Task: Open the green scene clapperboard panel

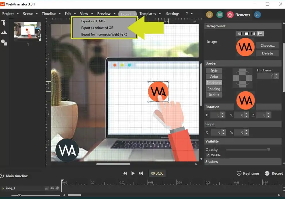Action: point(220,15)
